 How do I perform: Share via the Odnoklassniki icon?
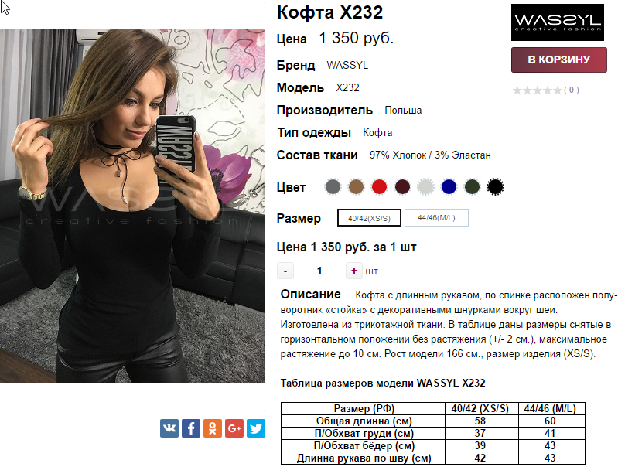pos(213,428)
